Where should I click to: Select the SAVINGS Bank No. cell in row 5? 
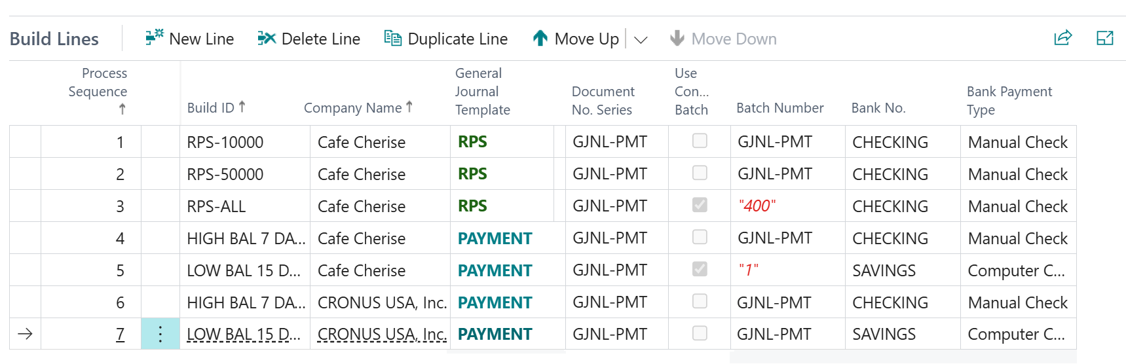884,270
